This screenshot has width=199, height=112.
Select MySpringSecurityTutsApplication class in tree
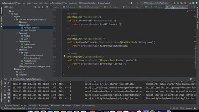(35, 66)
